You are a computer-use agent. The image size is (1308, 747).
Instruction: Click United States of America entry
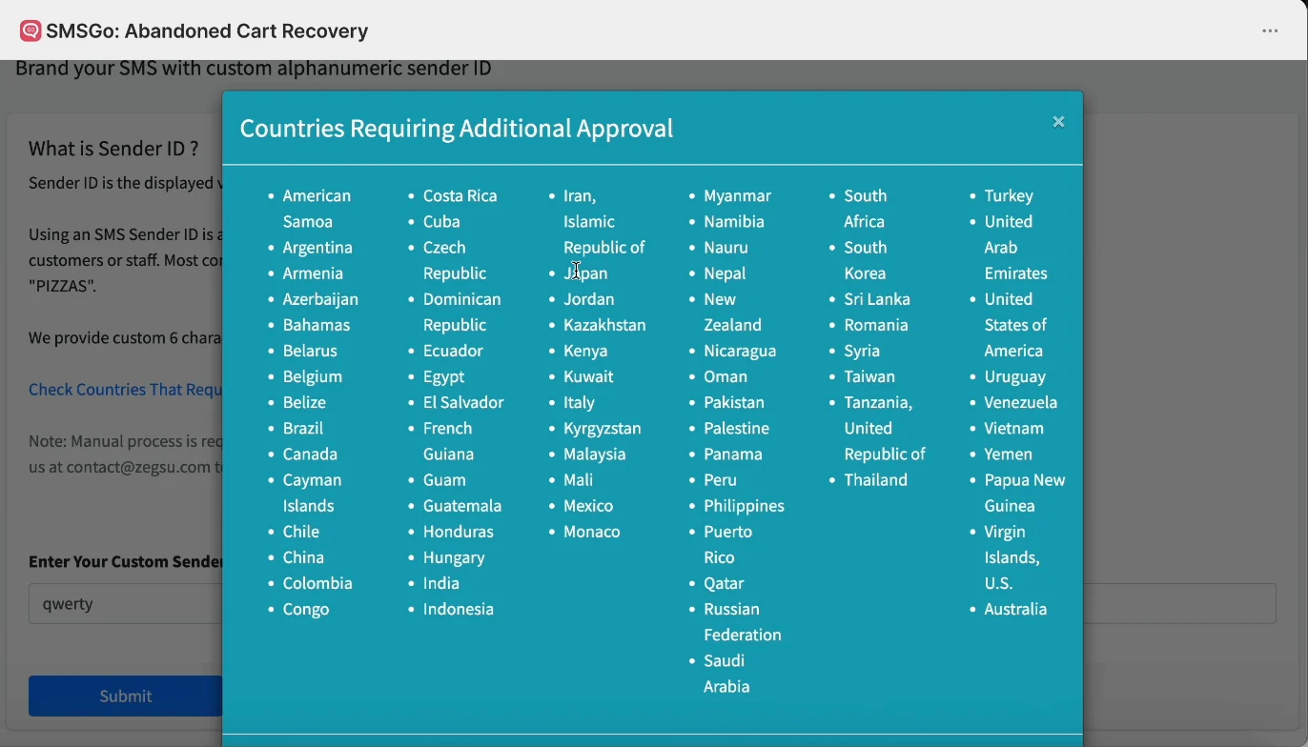[x=1016, y=325]
